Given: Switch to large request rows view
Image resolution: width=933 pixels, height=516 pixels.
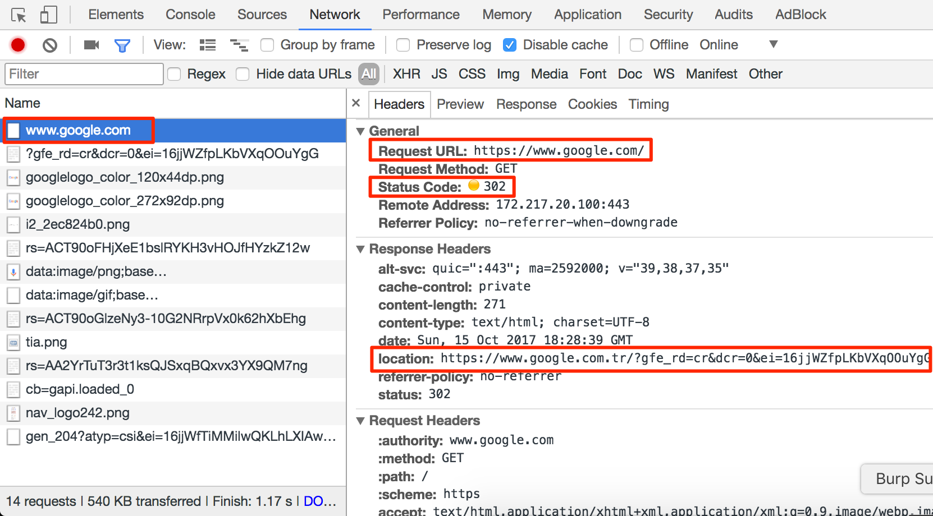Looking at the screenshot, I should coord(208,45).
